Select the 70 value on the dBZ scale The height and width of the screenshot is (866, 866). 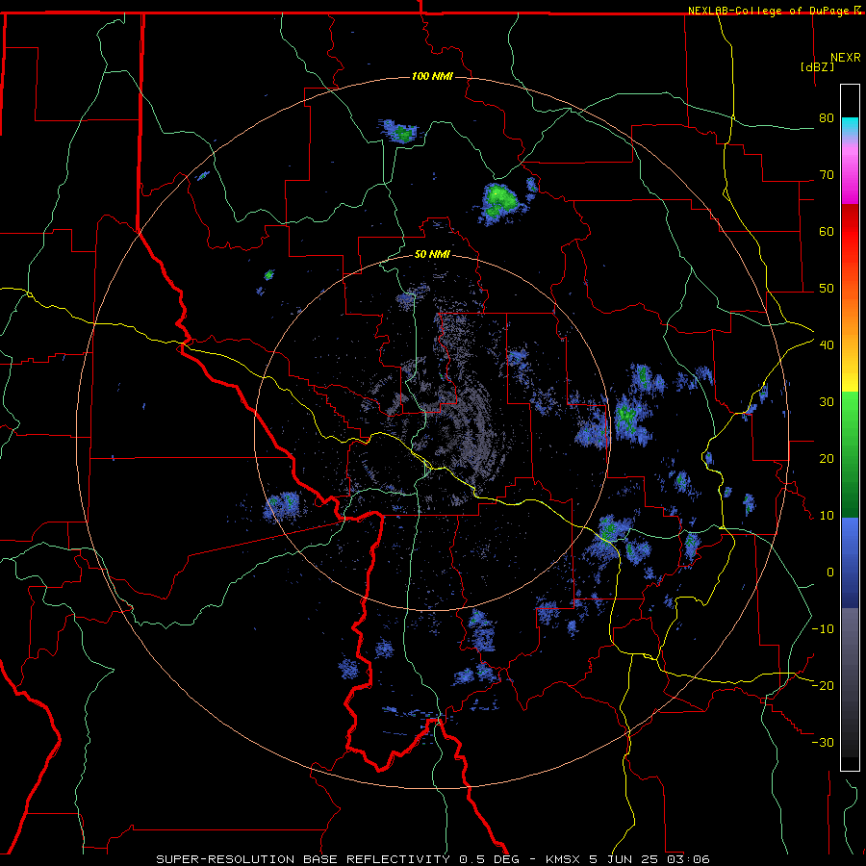pos(827,175)
